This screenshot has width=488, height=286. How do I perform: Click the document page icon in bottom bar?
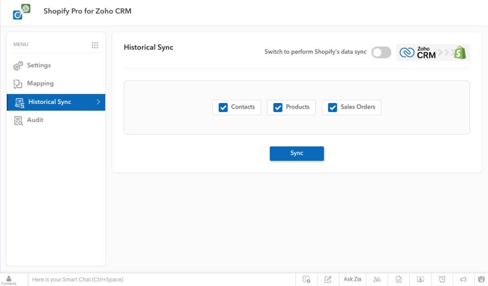pyautogui.click(x=399, y=279)
